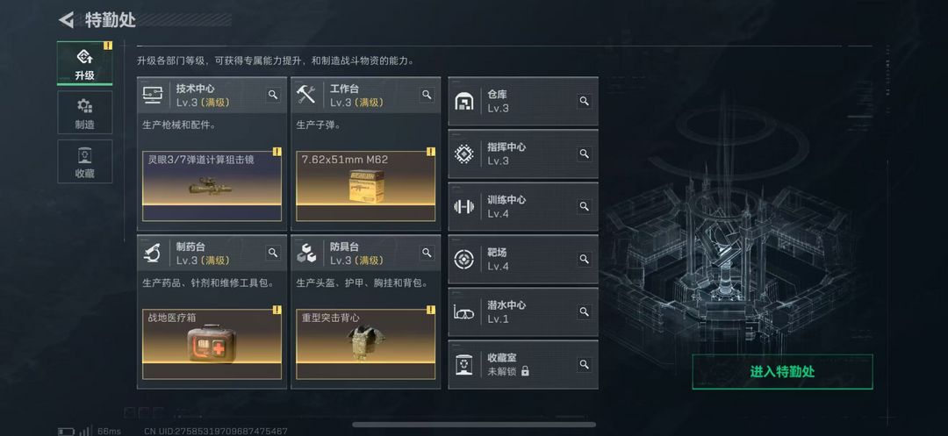
Task: Click the magnifier icon for 防具台
Action: [x=427, y=253]
